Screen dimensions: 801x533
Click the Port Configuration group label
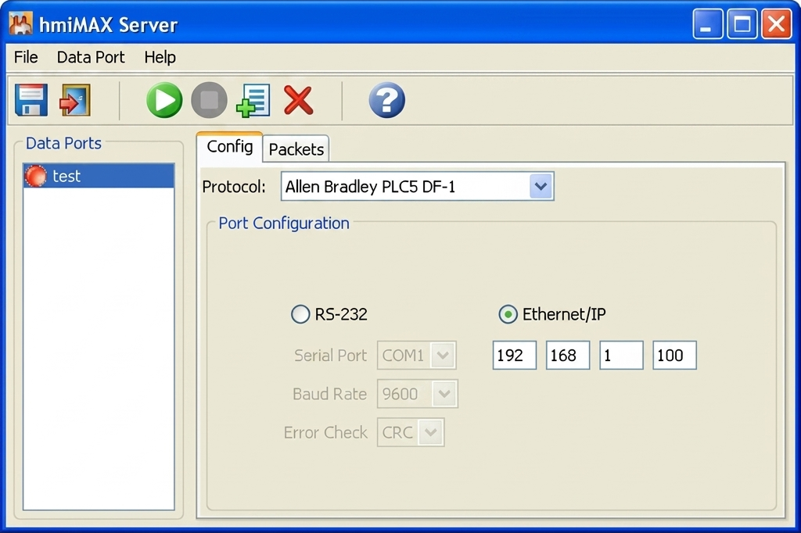click(x=284, y=223)
